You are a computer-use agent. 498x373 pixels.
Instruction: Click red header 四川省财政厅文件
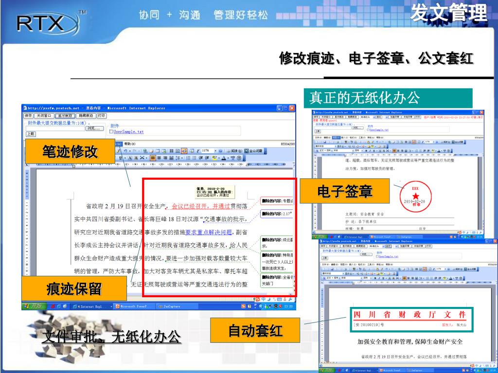click(x=410, y=315)
